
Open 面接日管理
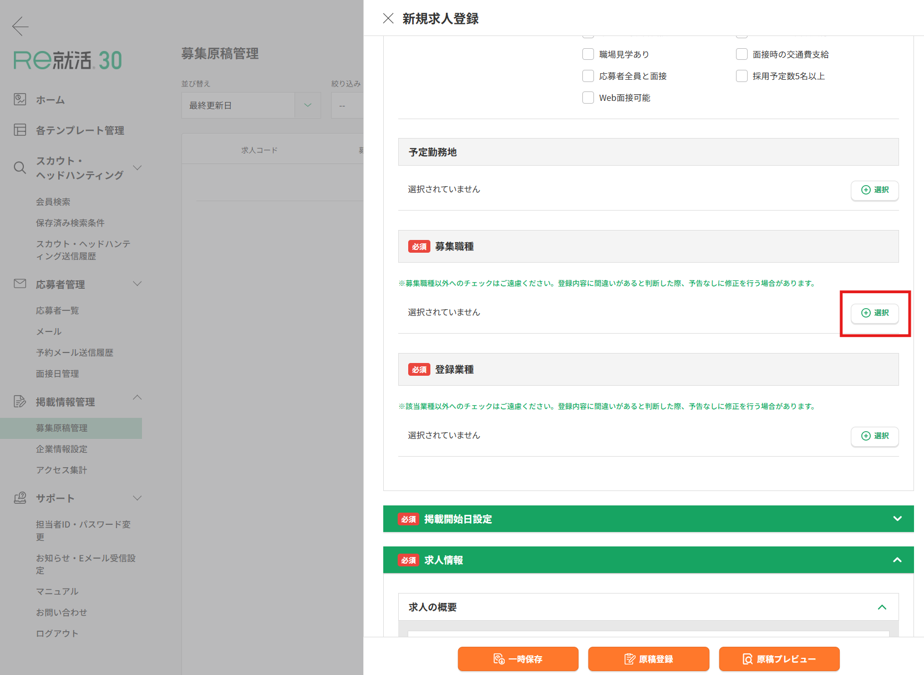[58, 374]
